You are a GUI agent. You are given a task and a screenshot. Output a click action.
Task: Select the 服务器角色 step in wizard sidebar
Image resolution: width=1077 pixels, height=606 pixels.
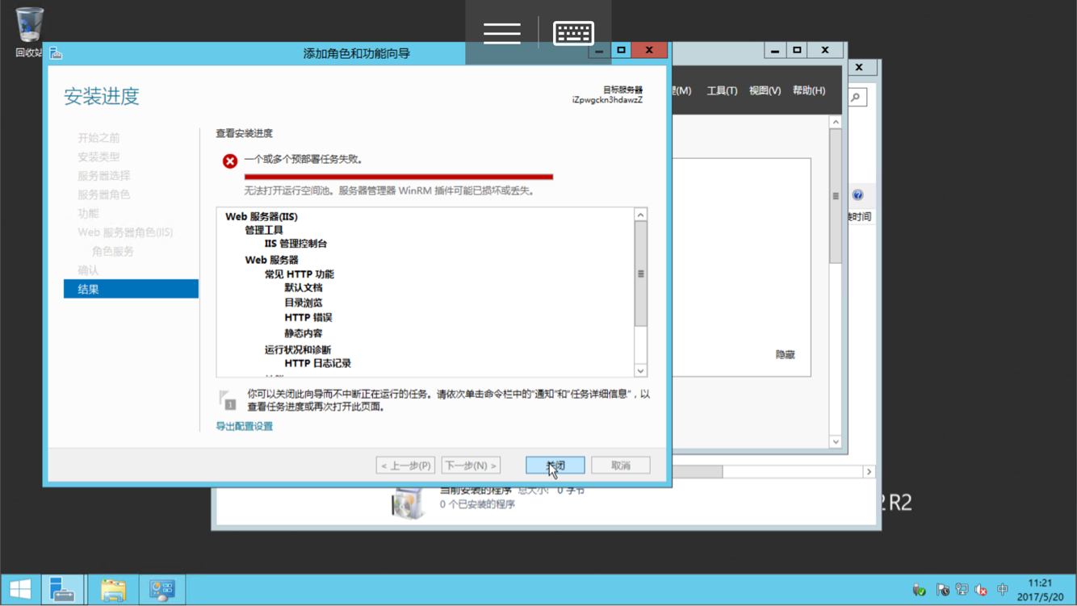click(x=103, y=194)
